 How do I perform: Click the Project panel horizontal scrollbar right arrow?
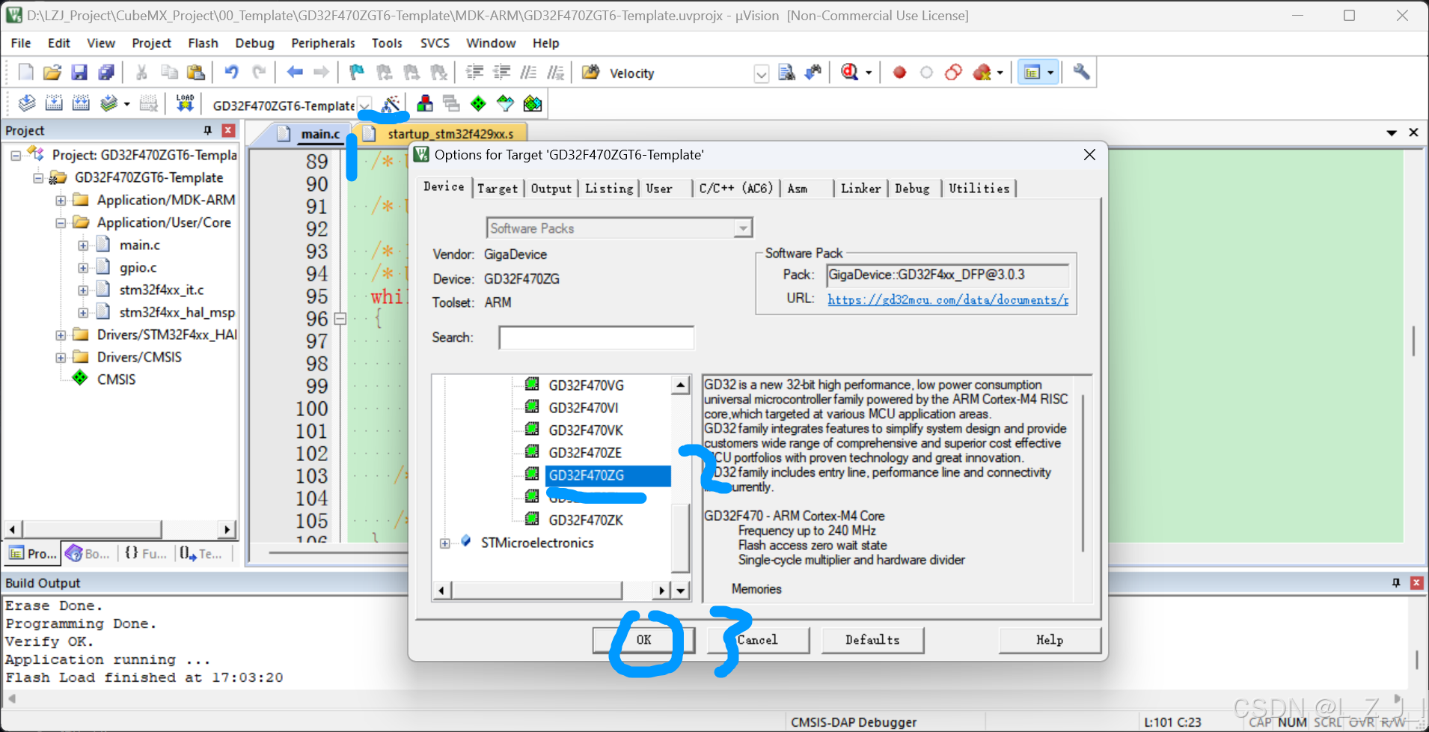[227, 529]
